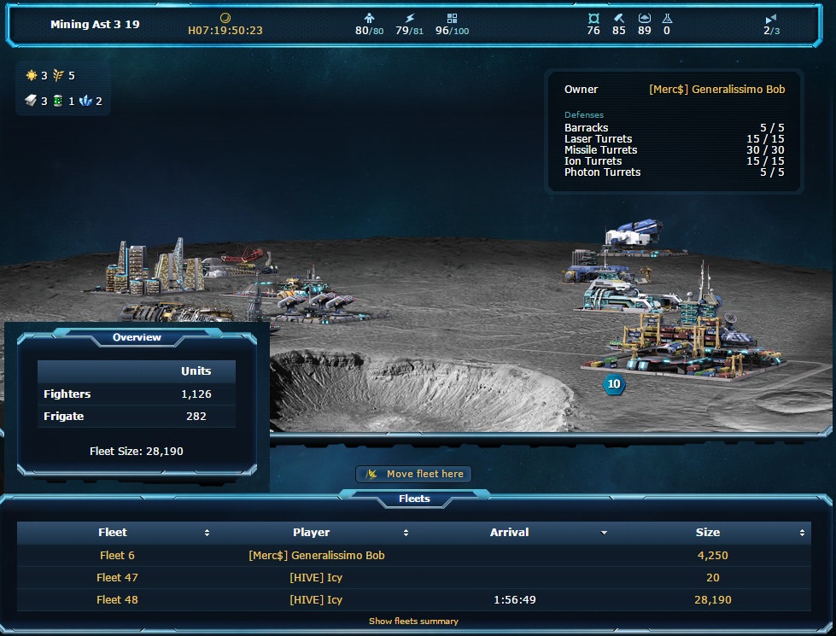This screenshot has width=836, height=636.
Task: Click the Frigate row in Overview
Action: 137,417
